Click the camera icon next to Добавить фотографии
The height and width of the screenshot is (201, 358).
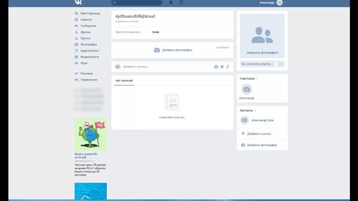[157, 50]
